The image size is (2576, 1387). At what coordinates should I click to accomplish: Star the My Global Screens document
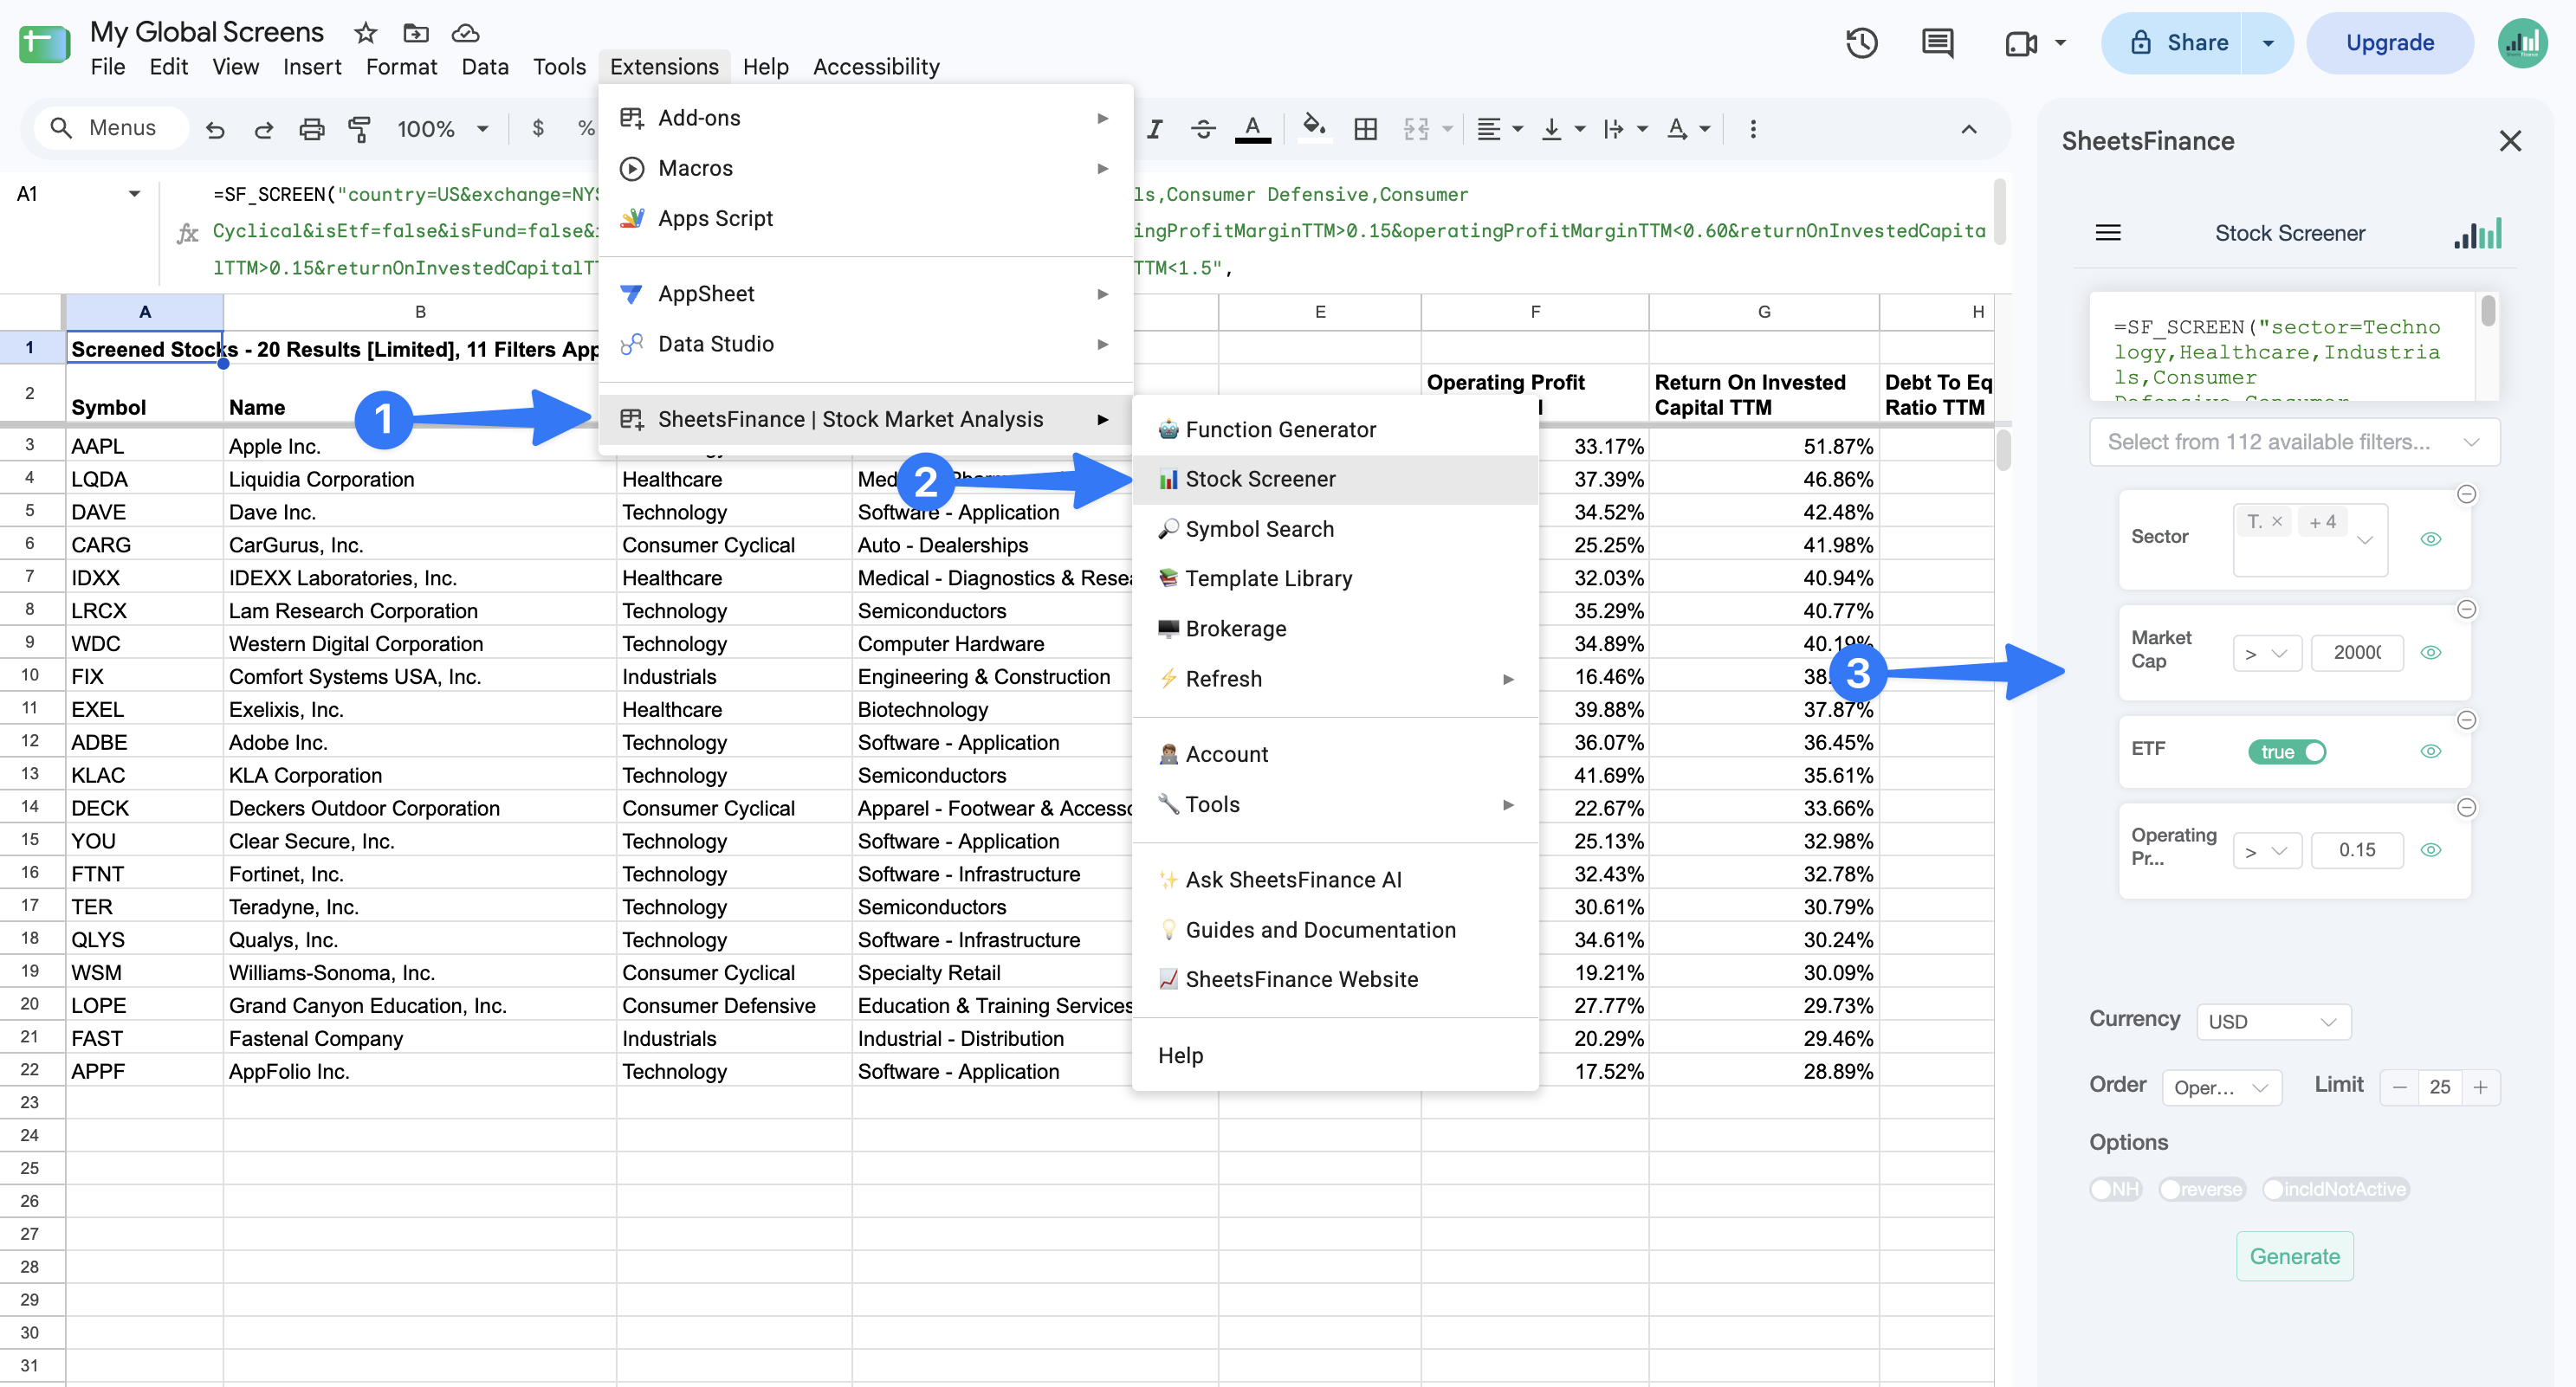(365, 33)
